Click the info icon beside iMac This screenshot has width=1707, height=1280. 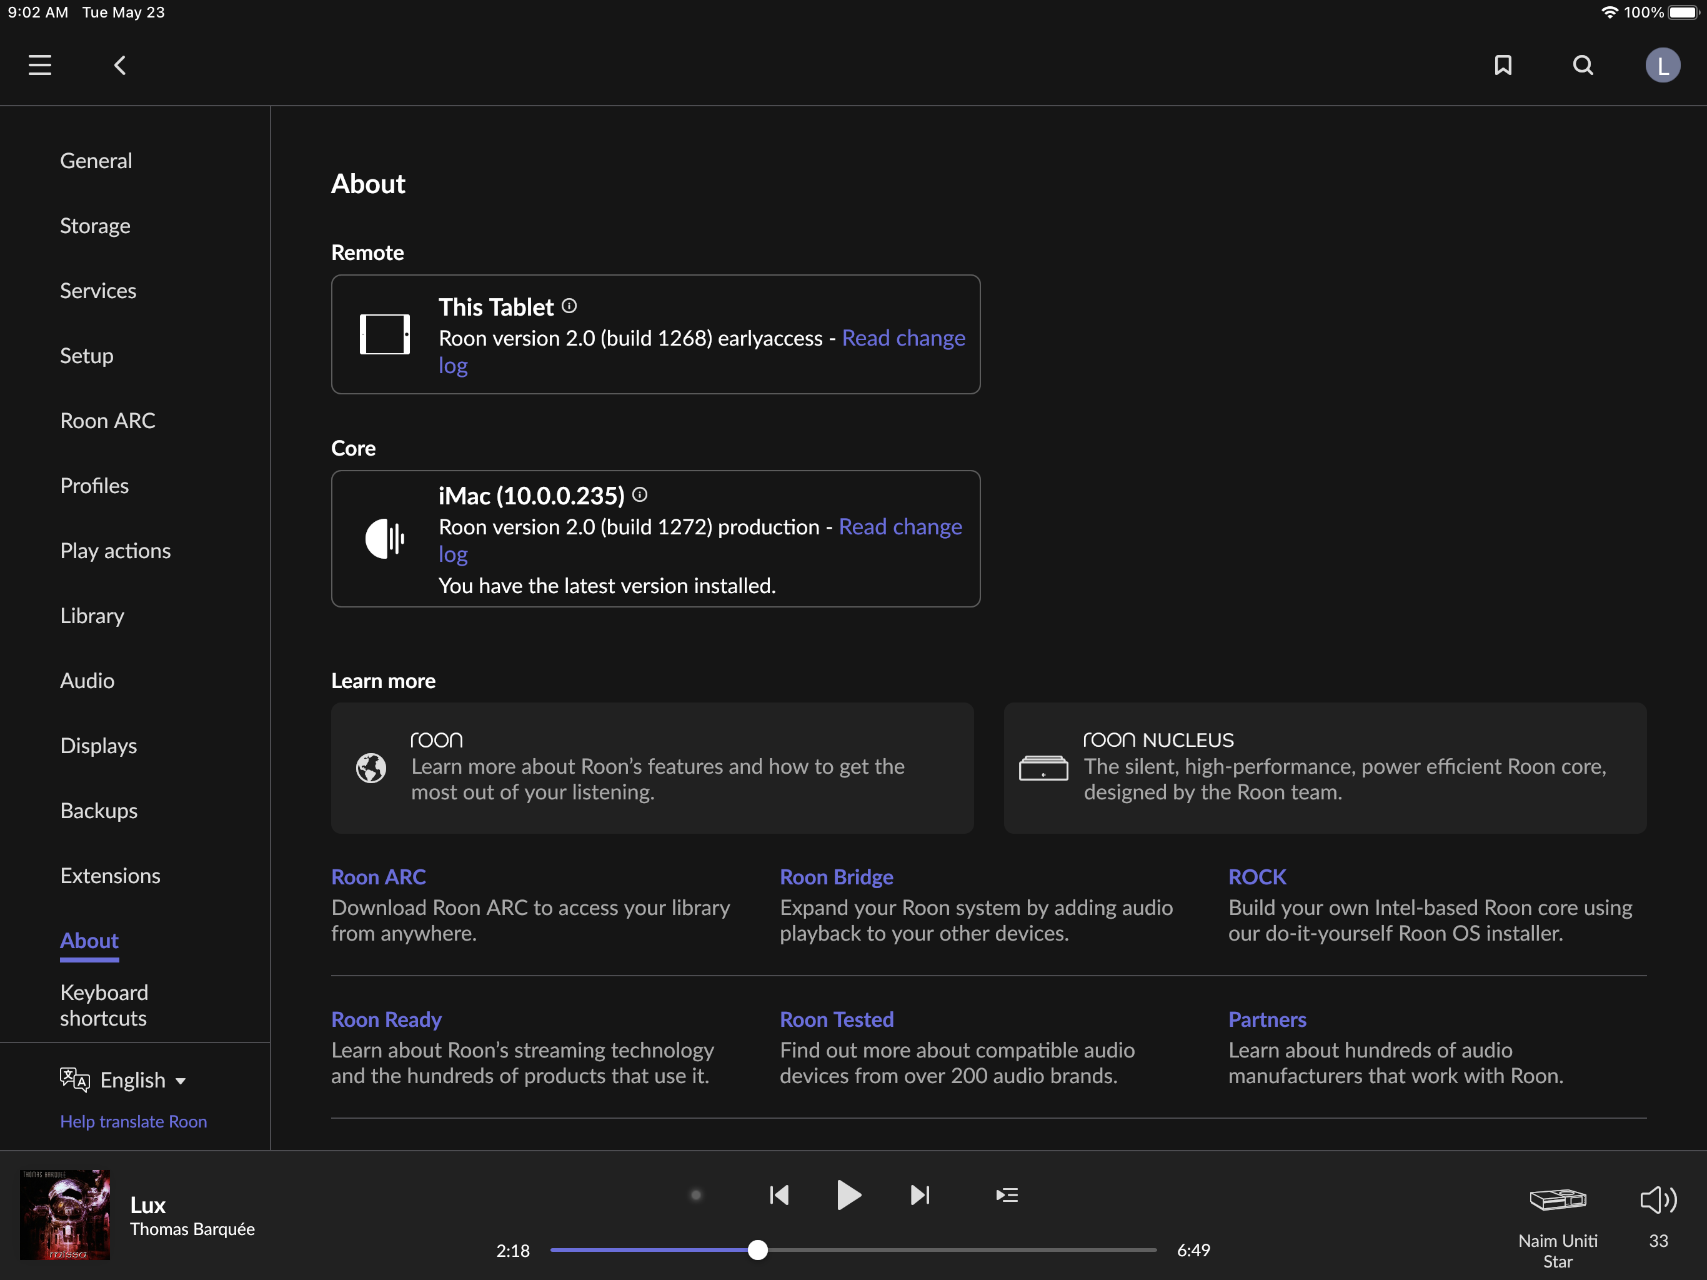point(640,494)
